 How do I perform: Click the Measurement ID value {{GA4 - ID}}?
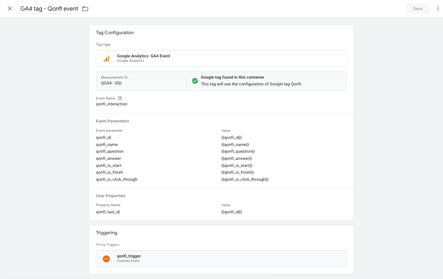111,83
